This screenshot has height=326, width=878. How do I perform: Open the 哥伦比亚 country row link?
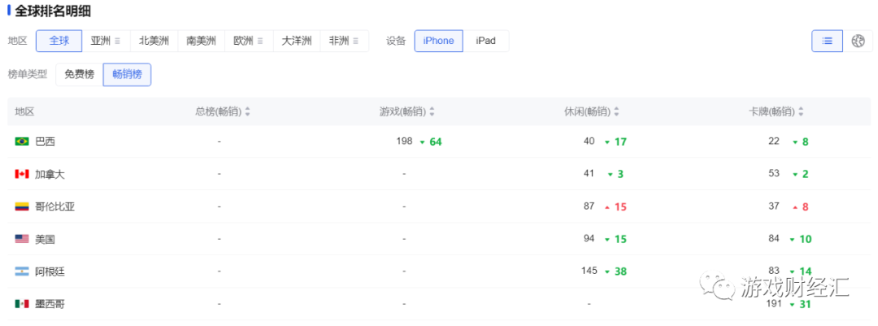click(54, 206)
